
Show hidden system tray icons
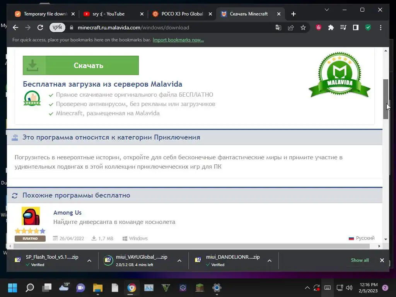pyautogui.click(x=307, y=288)
